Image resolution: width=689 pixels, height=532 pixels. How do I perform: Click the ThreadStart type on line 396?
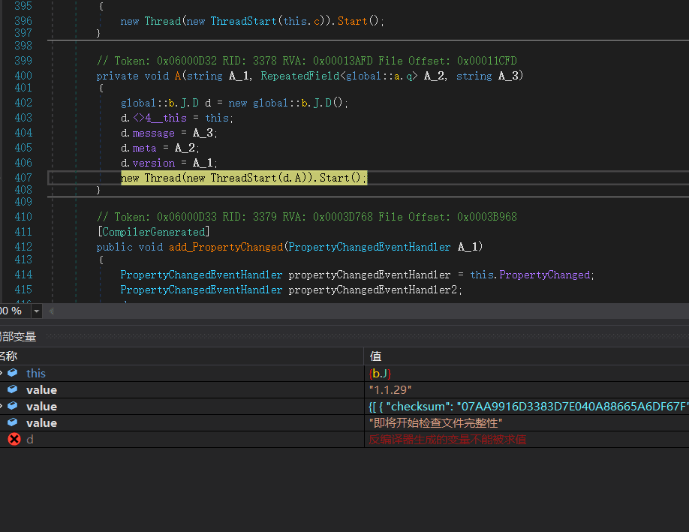pos(243,21)
